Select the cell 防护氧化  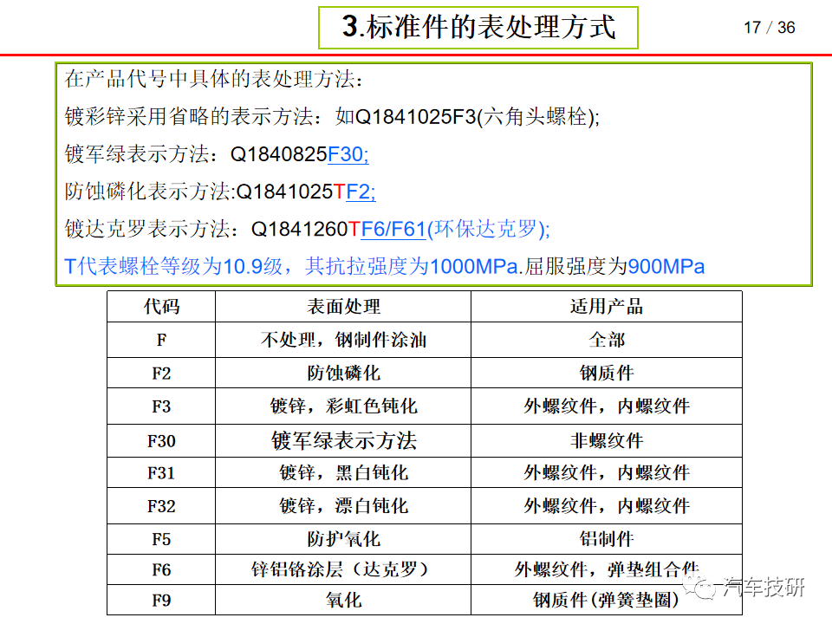coord(343,540)
